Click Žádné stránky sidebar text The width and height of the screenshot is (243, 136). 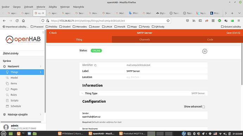point(11,53)
